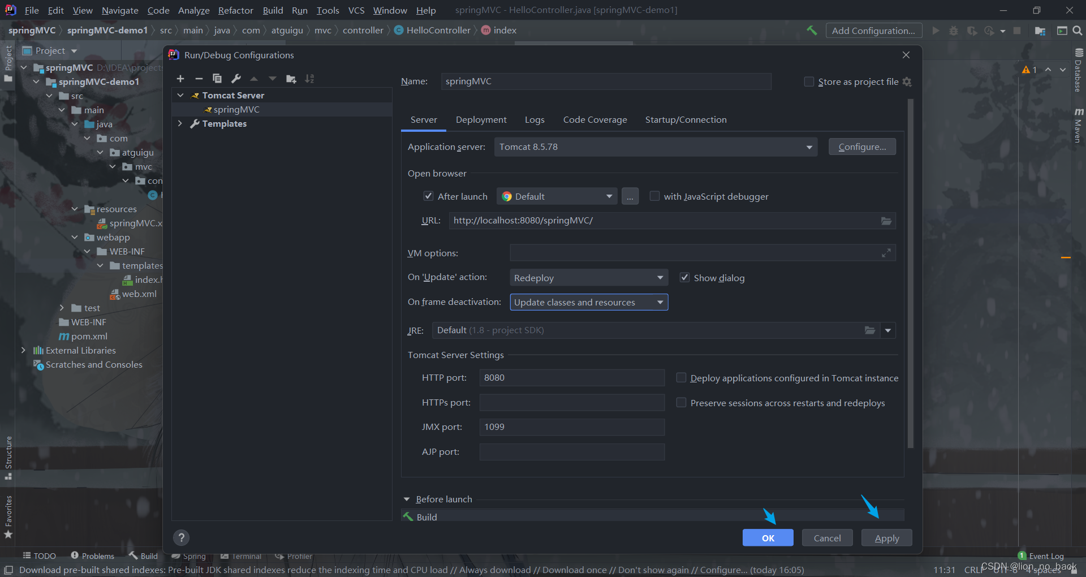Open the Maven tool window sidebar
Image resolution: width=1086 pixels, height=577 pixels.
1079,126
